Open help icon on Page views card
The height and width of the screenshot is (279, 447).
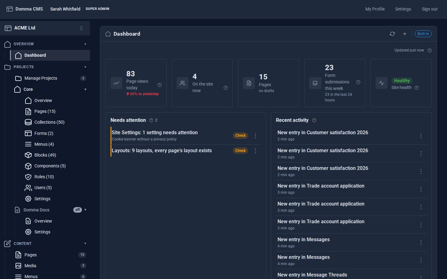tap(160, 85)
